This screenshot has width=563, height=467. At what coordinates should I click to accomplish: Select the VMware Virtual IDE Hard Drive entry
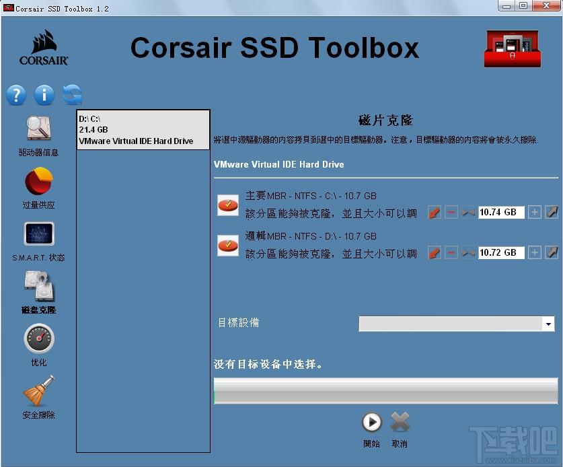[x=143, y=130]
